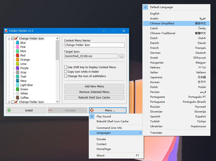Enable Use Shift Key to Display Context Menu

pos(66,67)
